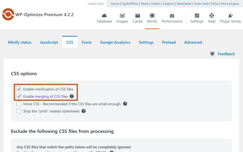The width and height of the screenshot is (243, 152).
Task: Switch to the JavaScript tab
Action: (49, 42)
